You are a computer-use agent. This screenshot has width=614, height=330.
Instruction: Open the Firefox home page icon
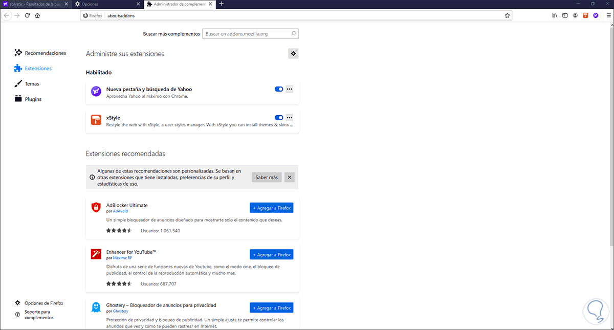coord(38,15)
